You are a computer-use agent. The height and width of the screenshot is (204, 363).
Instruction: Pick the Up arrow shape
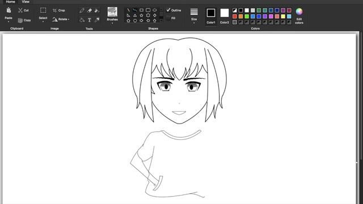point(155,20)
